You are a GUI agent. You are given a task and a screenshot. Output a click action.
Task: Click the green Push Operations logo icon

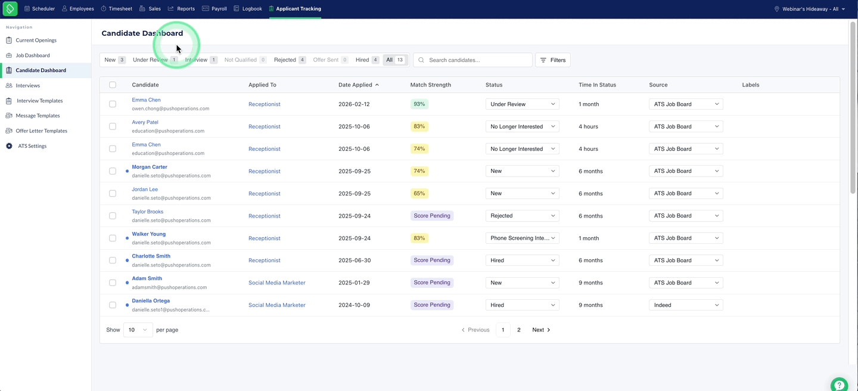click(10, 9)
